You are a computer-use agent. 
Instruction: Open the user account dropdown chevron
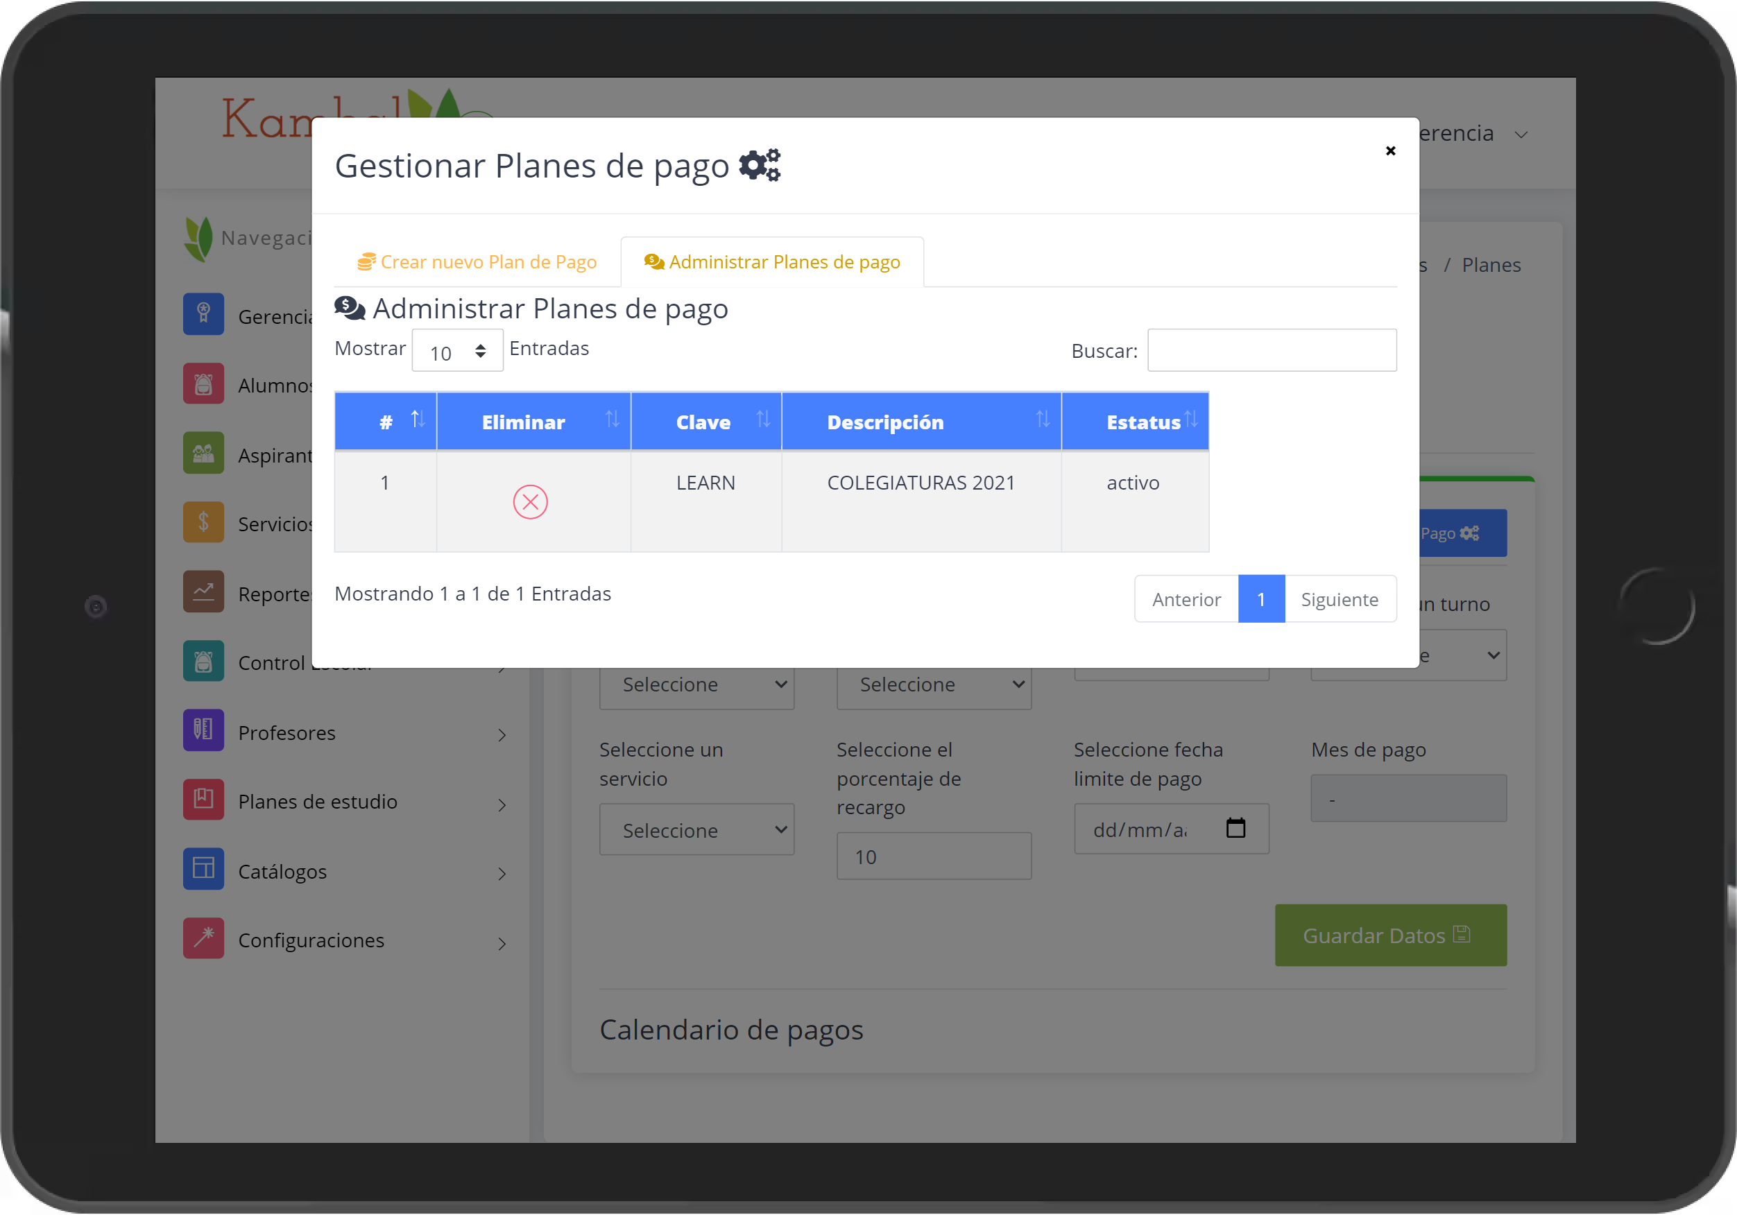1521,135
